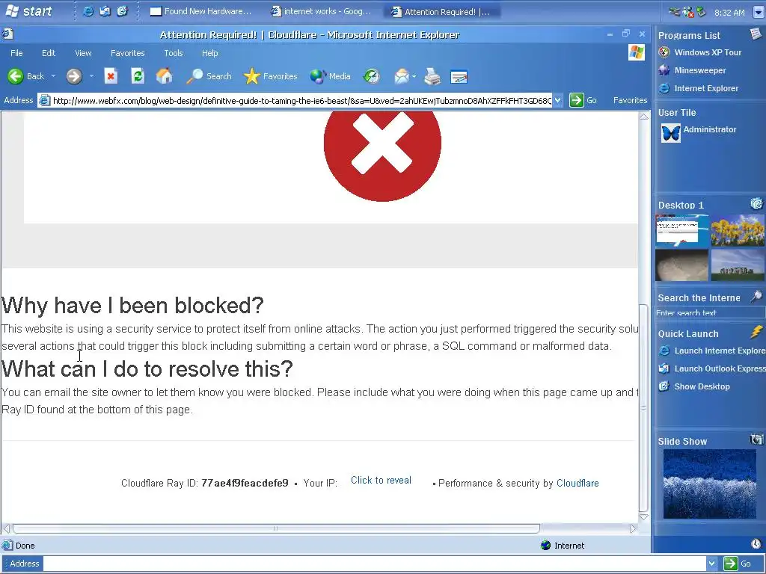Open the Mail envelope icon
This screenshot has width=766, height=574.
[x=402, y=76]
